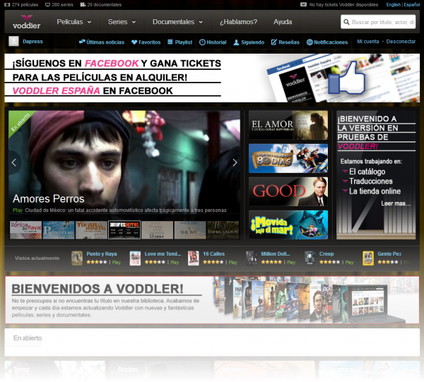Click the Voddler logo
This screenshot has height=382, width=424.
[26, 23]
